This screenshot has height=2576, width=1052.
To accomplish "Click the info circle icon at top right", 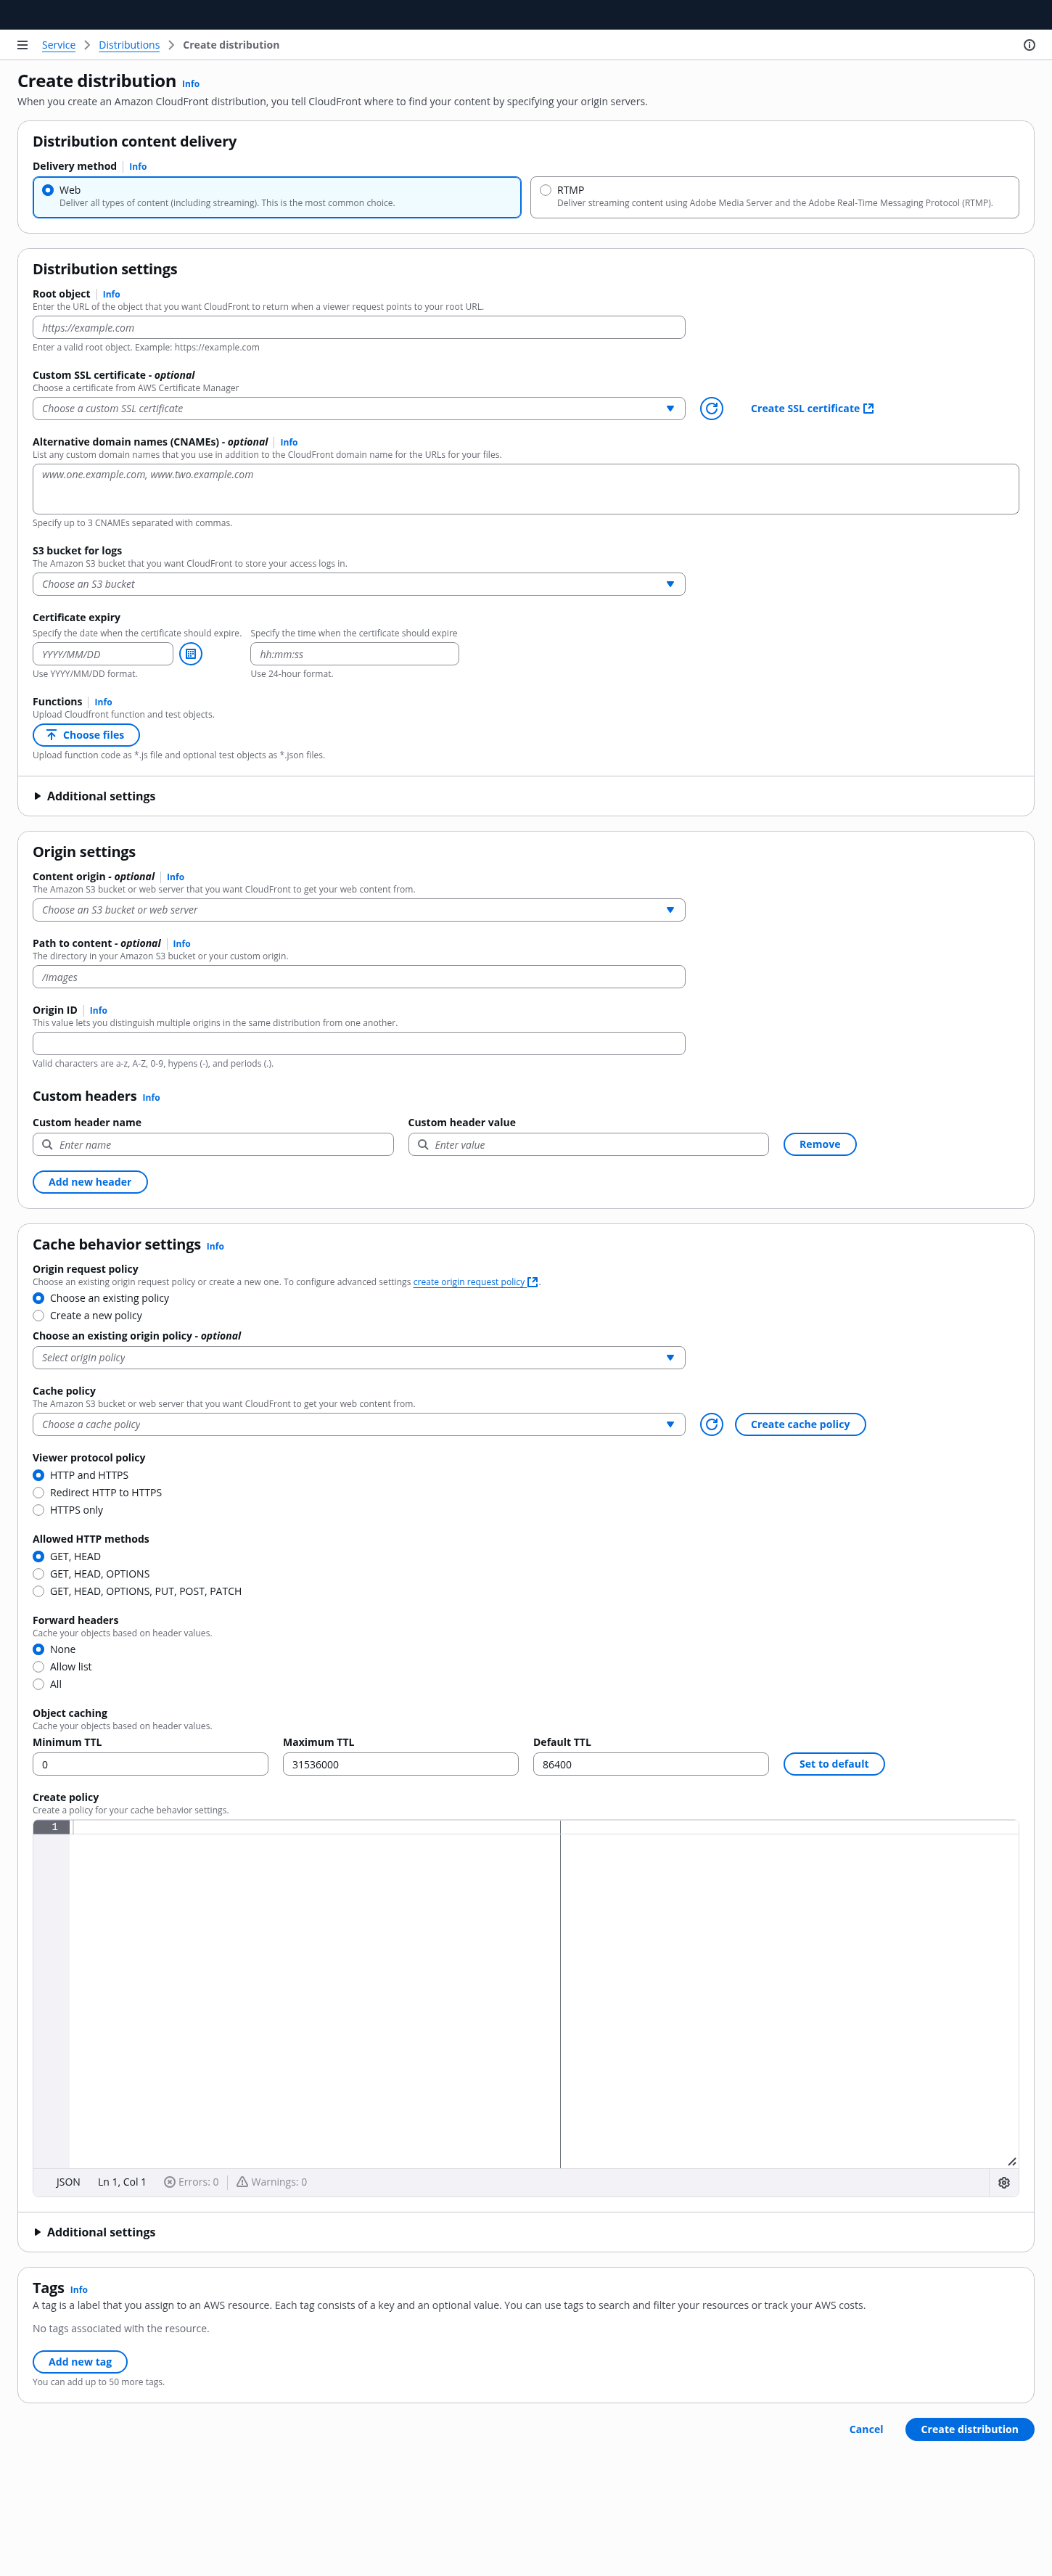I will click(x=1029, y=45).
